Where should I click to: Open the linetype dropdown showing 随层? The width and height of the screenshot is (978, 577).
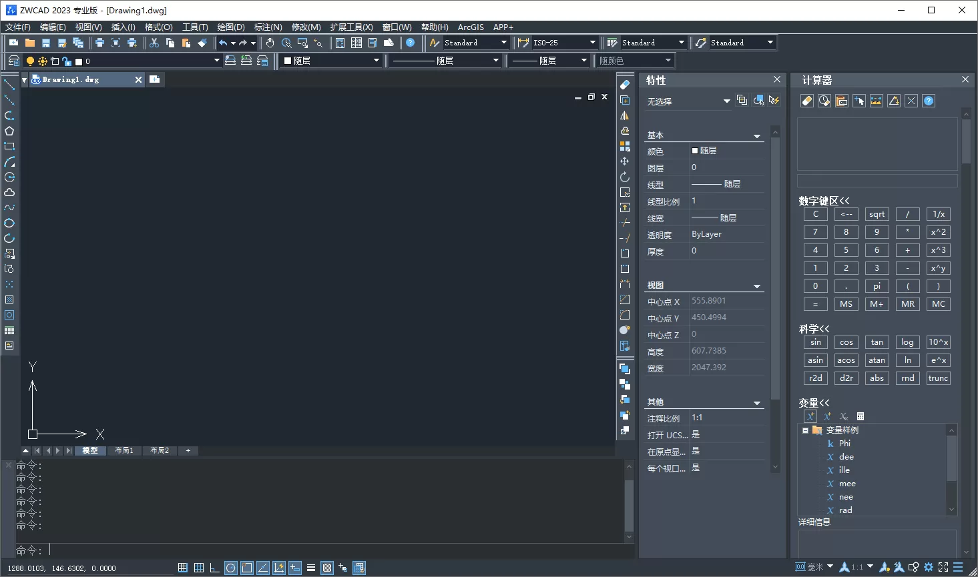pos(495,60)
